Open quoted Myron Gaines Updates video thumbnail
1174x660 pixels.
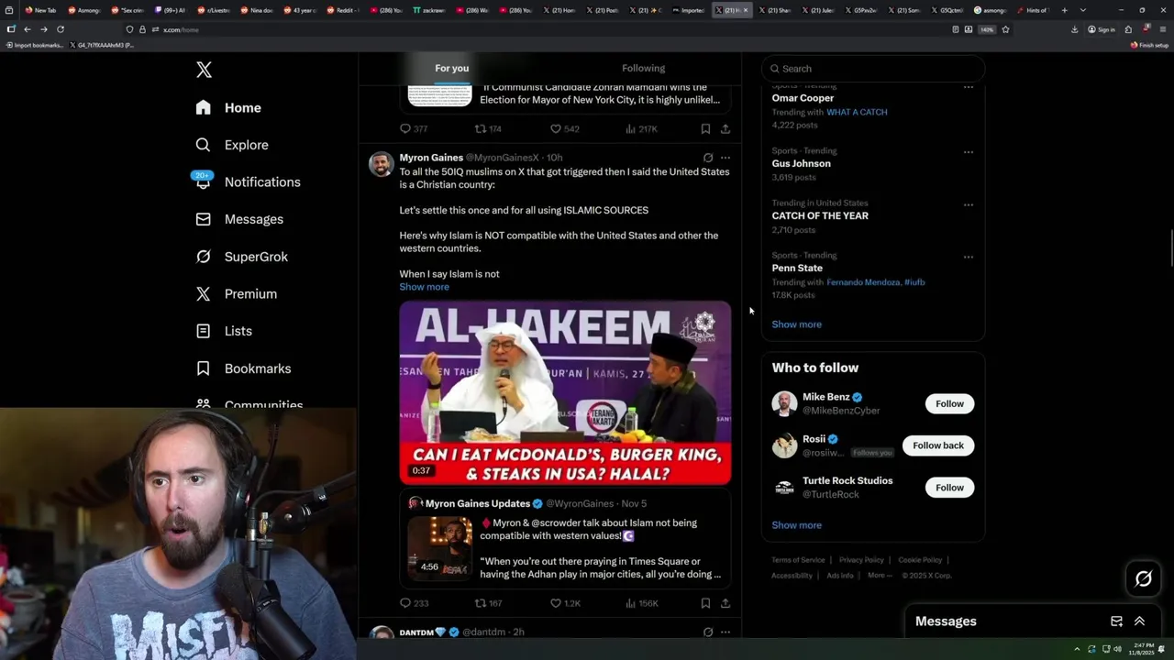pyautogui.click(x=440, y=548)
